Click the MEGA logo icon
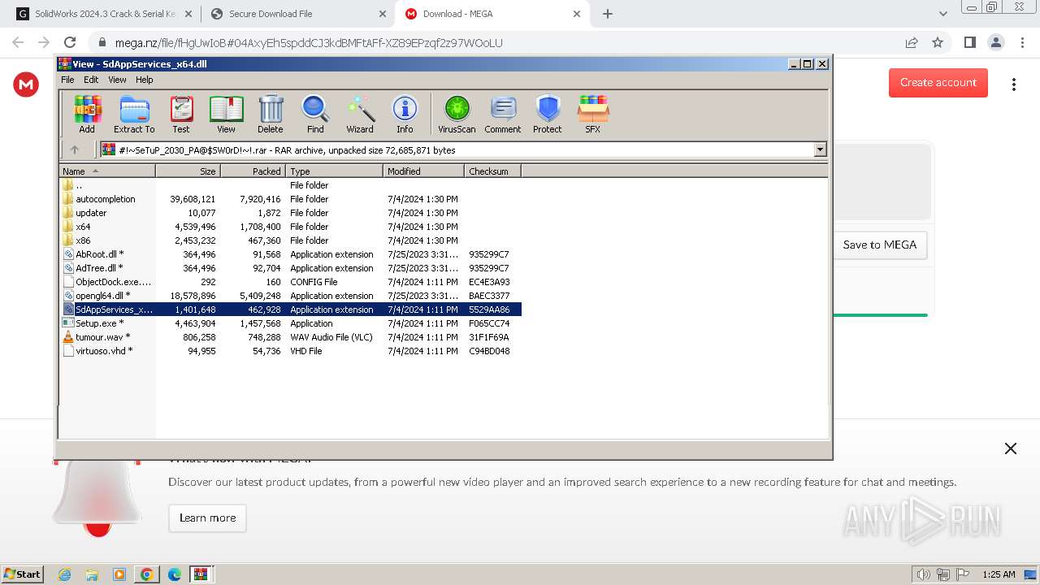 coord(26,84)
